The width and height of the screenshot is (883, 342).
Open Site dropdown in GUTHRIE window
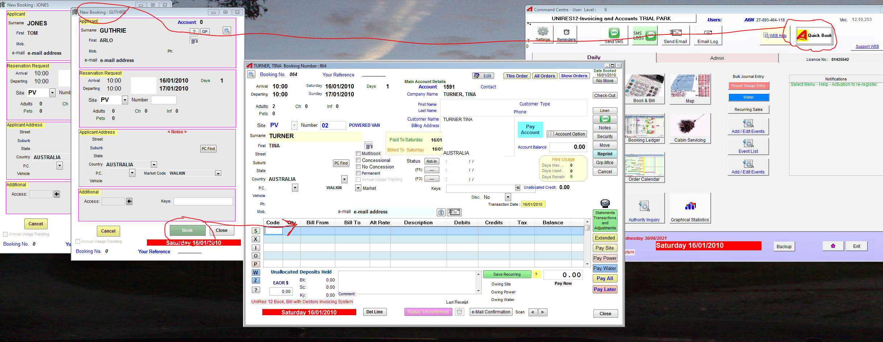[x=125, y=100]
